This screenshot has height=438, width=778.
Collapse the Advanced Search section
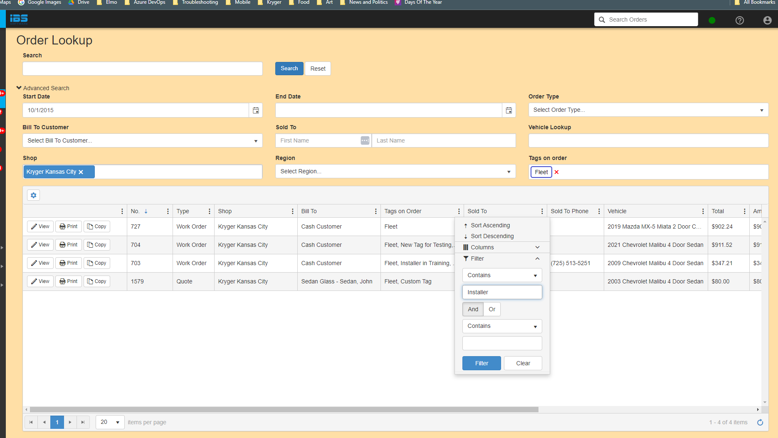point(43,88)
